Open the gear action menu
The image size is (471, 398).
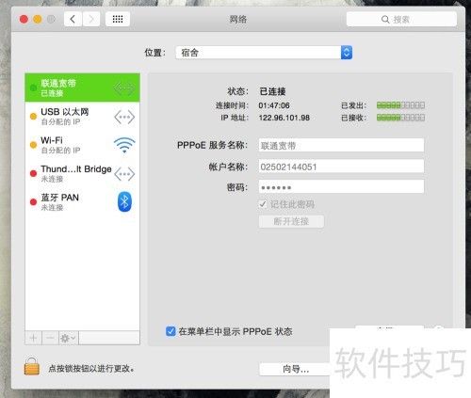68,338
